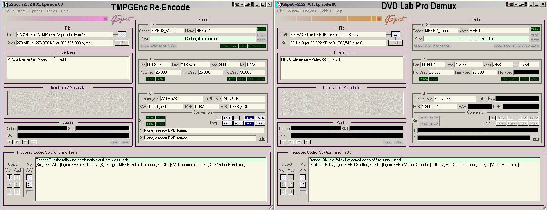Click the H264 indicator in left window
This screenshot has width=547, height=210.
pyautogui.click(x=261, y=40)
